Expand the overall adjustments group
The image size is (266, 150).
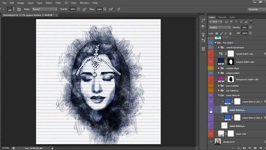pyautogui.click(x=219, y=47)
